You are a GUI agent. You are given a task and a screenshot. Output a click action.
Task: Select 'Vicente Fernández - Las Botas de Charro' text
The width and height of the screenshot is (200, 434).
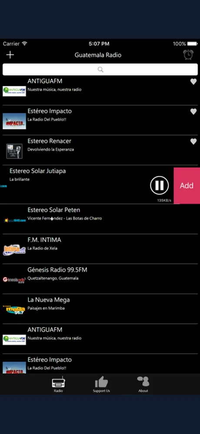[65, 218]
